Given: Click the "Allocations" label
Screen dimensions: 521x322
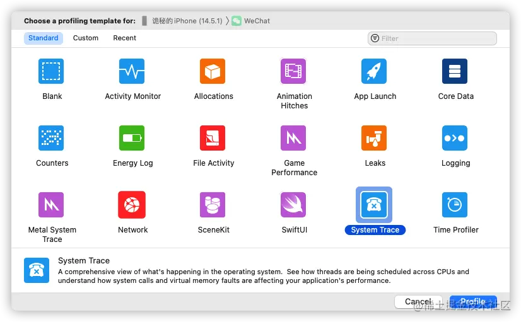Looking at the screenshot, I should coord(214,96).
